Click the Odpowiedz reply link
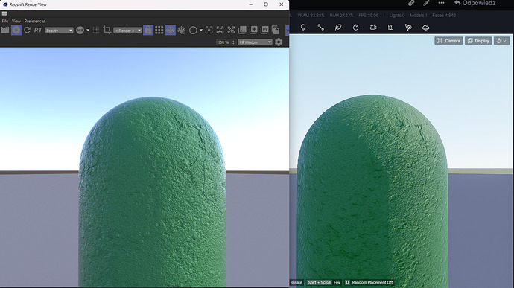 (475, 3)
